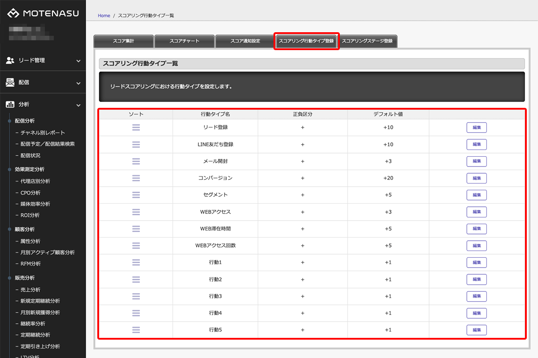Click the sort handle for コンバージョン row
This screenshot has height=358, width=538.
coord(136,178)
